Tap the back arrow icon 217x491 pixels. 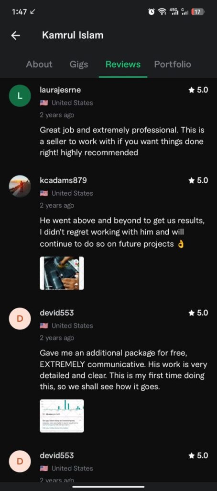(x=15, y=35)
